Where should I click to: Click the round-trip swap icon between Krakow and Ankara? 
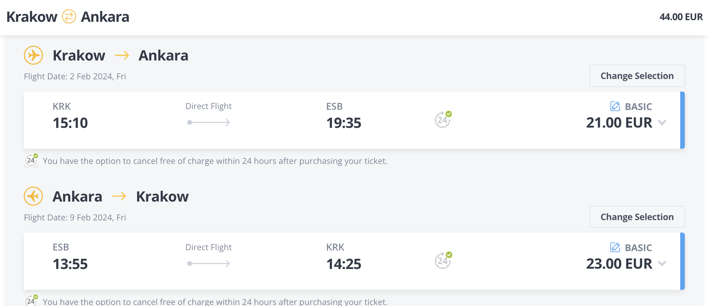(x=69, y=17)
